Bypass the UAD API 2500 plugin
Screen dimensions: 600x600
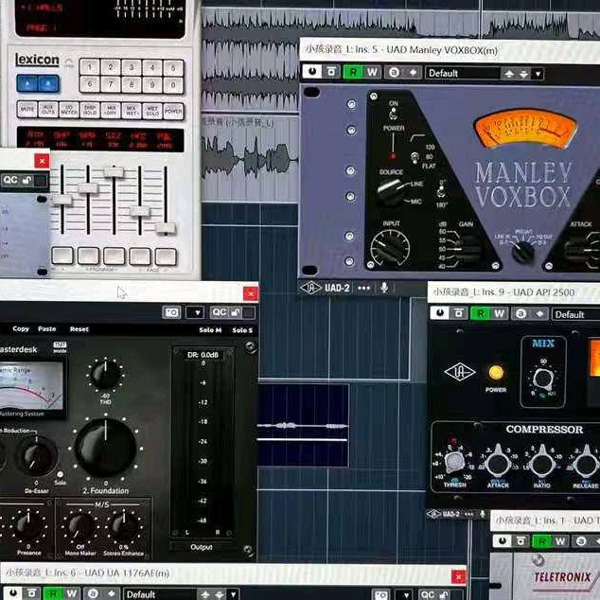pyautogui.click(x=440, y=313)
